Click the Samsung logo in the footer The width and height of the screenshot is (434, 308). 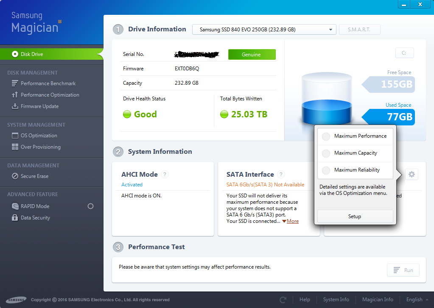[x=16, y=300]
